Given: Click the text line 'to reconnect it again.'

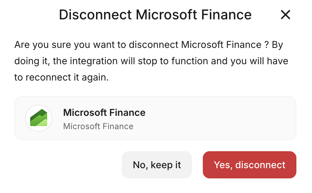Looking at the screenshot, I should [x=61, y=77].
